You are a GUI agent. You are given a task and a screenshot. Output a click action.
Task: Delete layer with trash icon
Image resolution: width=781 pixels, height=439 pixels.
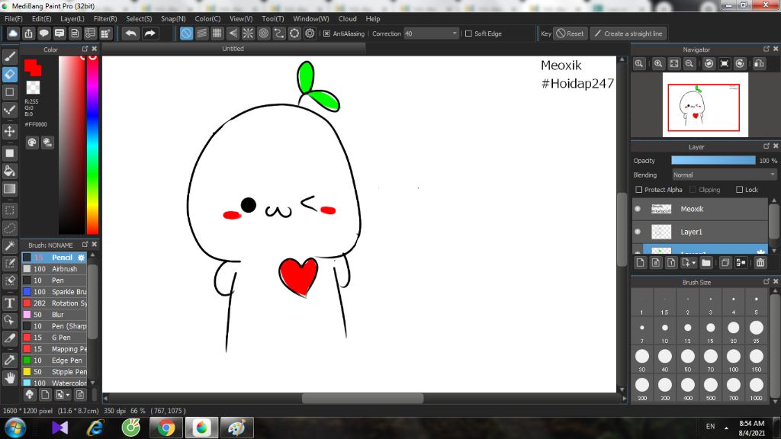coord(760,262)
